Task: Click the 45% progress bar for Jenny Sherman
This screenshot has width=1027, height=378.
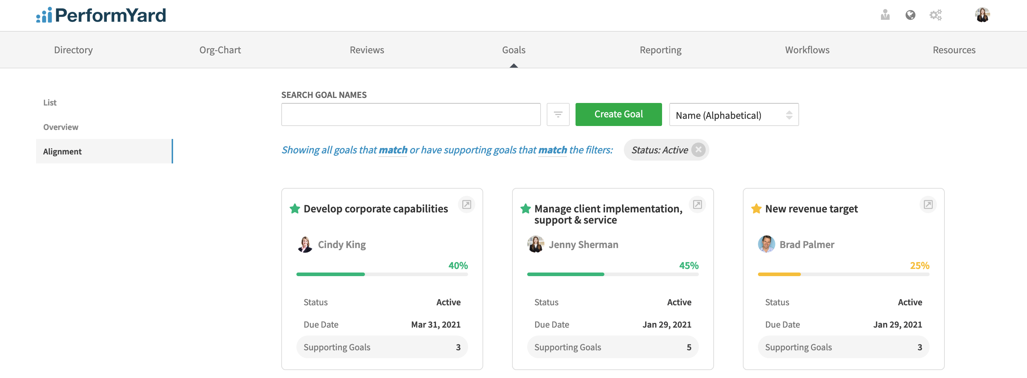Action: point(613,275)
